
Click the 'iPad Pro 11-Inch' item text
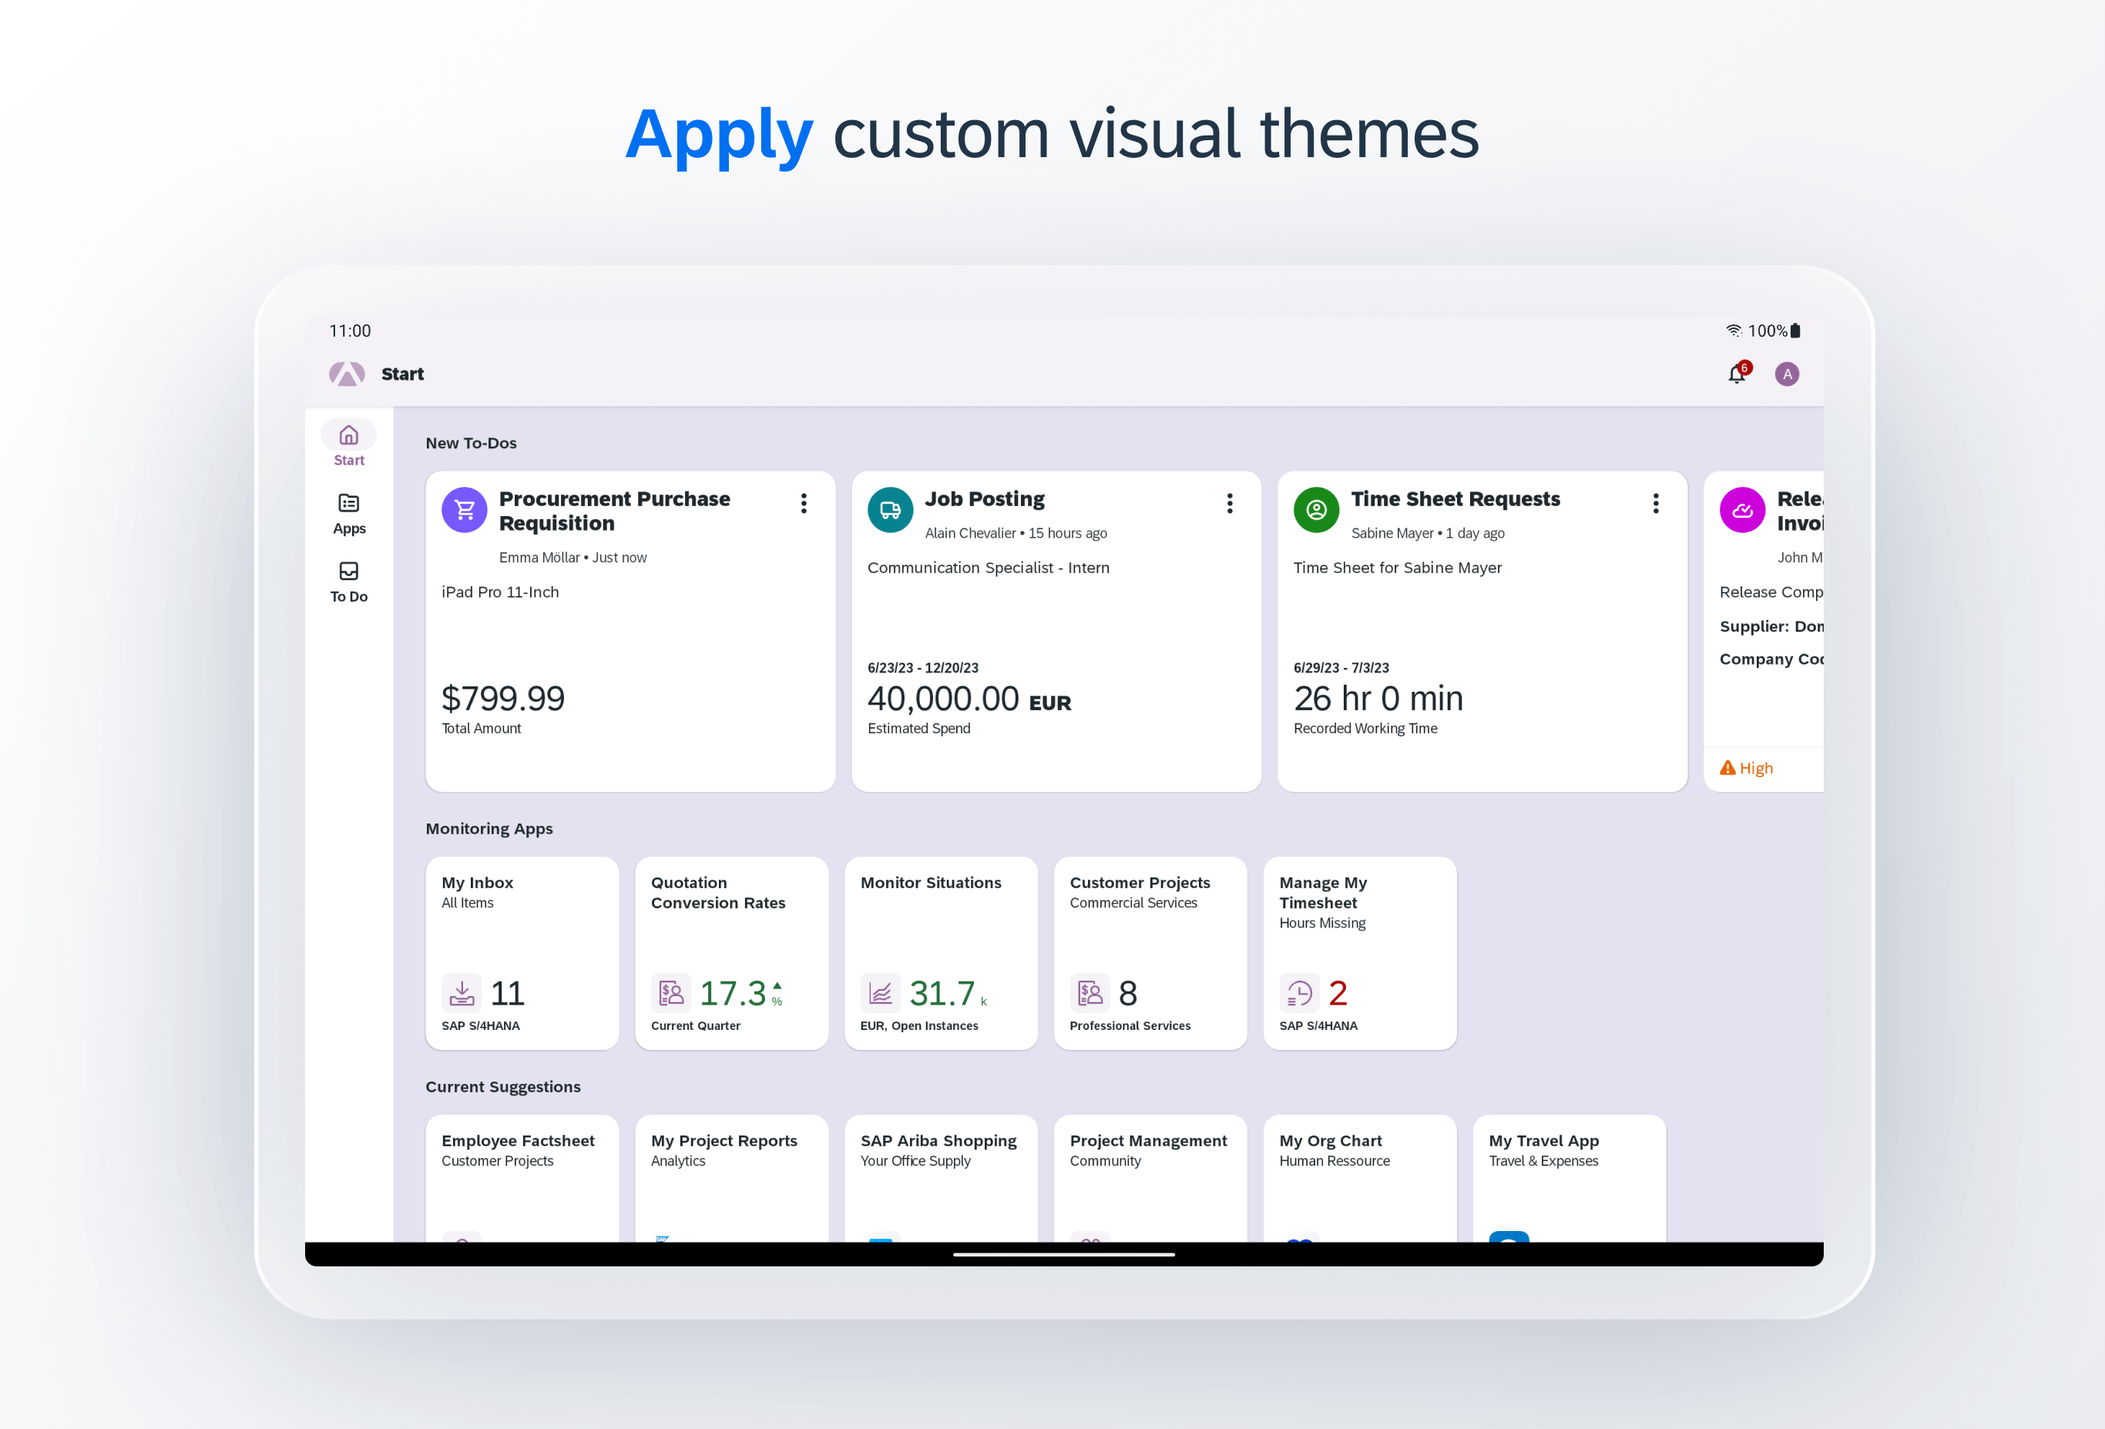point(500,592)
